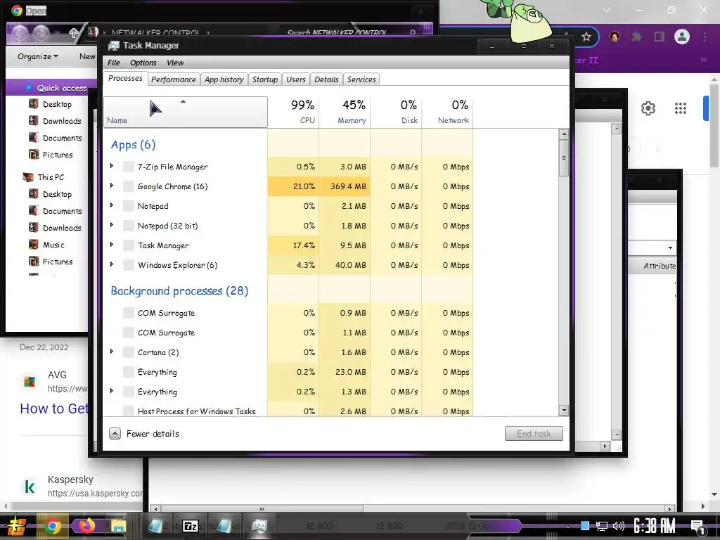Switch to the Performance tab
Screen dimensions: 720x540
pyautogui.click(x=174, y=79)
